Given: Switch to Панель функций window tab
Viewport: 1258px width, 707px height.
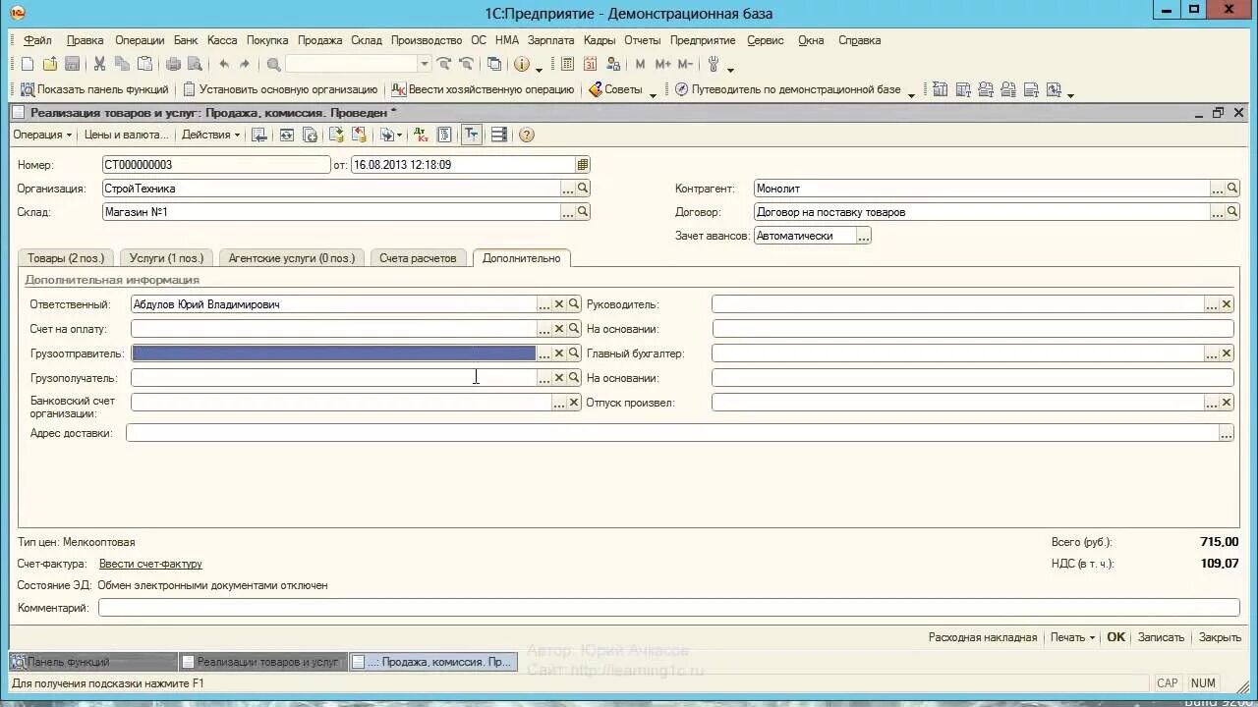Looking at the screenshot, I should pos(92,662).
